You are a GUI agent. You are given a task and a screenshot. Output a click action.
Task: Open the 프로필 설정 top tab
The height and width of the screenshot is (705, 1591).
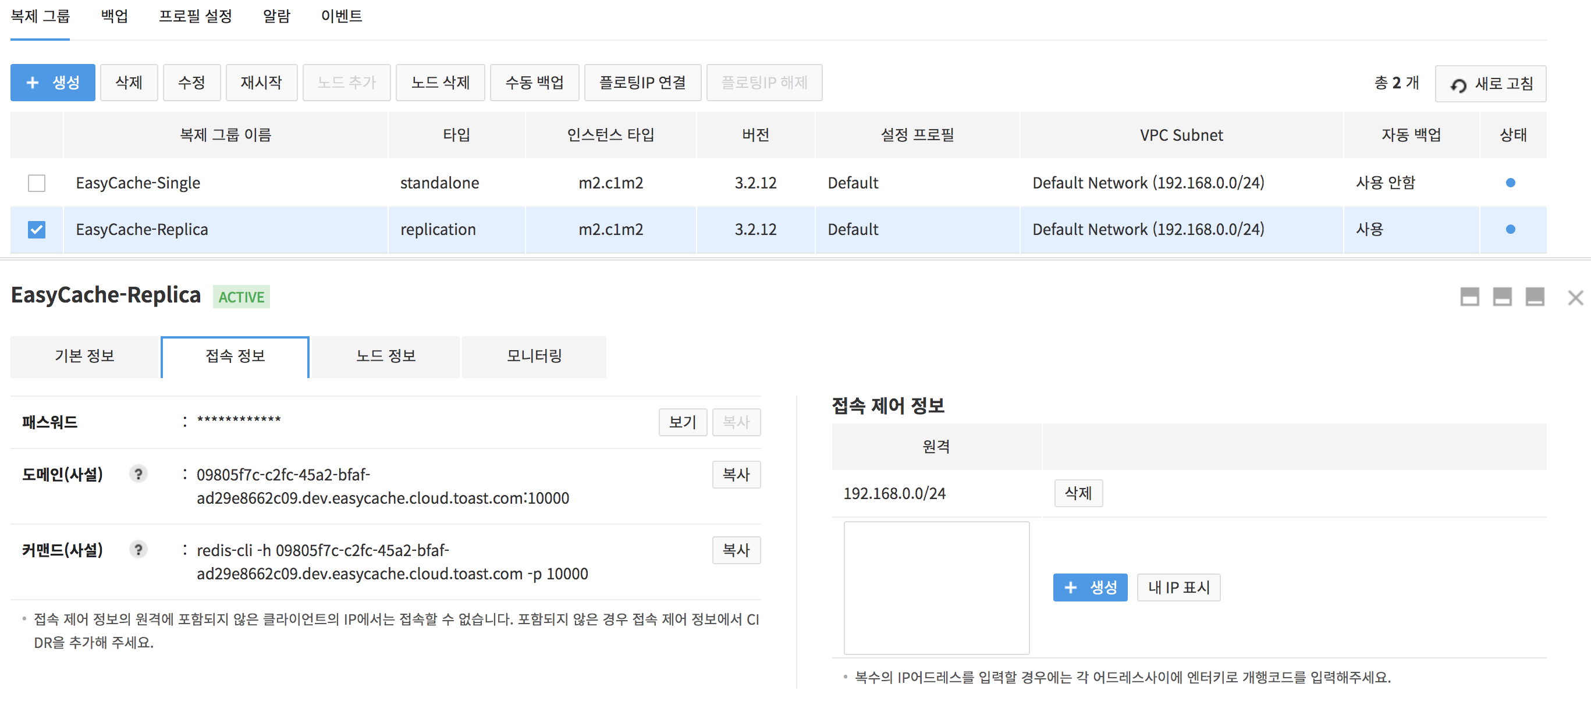tap(195, 17)
